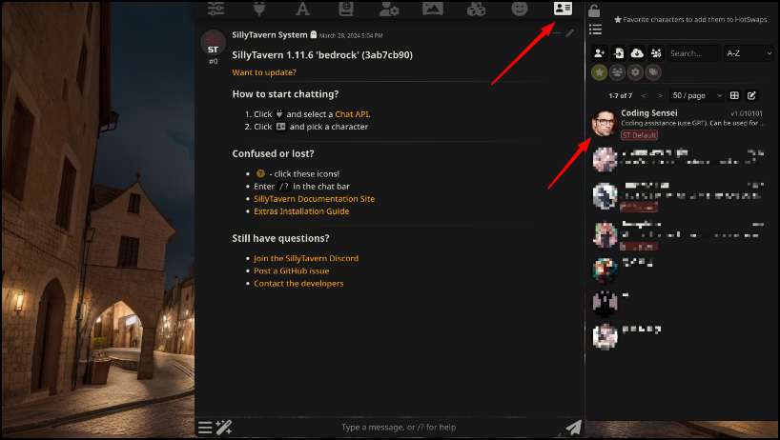780x440 pixels.
Task: Go to next character page arrow
Action: [660, 95]
